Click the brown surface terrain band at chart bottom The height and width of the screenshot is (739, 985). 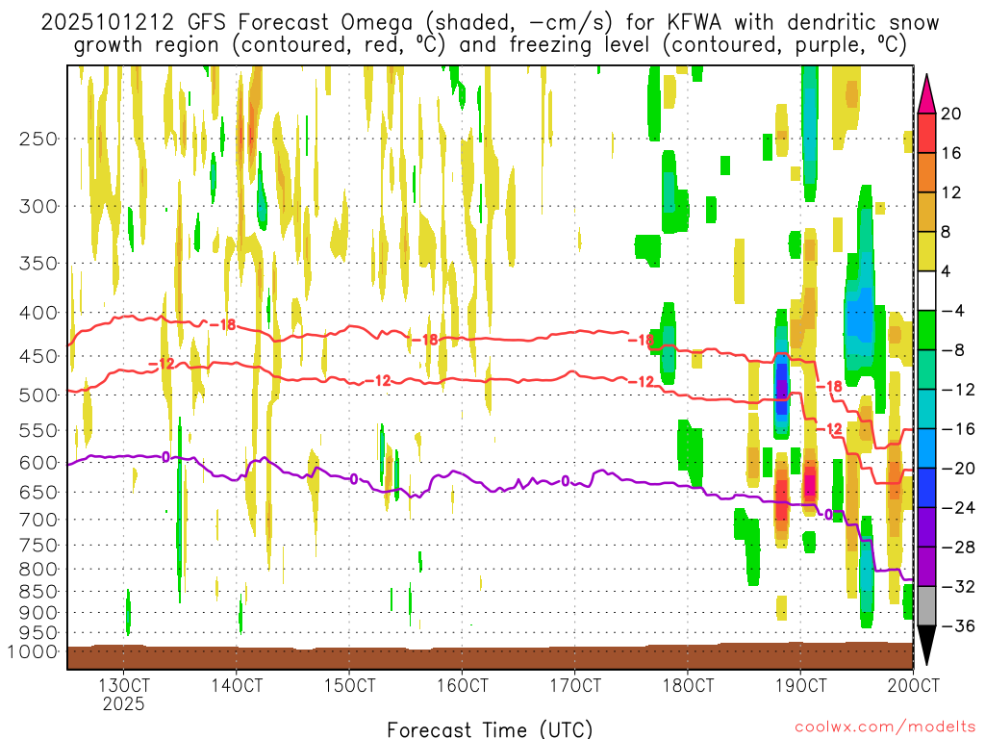click(490, 658)
